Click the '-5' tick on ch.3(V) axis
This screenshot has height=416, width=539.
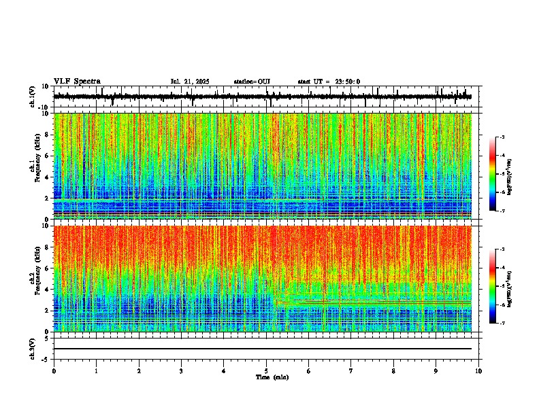(46, 360)
